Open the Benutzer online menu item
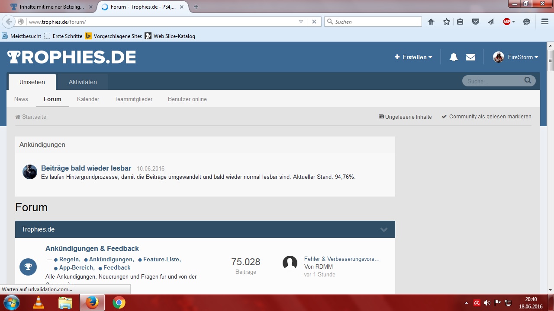Image resolution: width=554 pixels, height=311 pixels. [187, 99]
